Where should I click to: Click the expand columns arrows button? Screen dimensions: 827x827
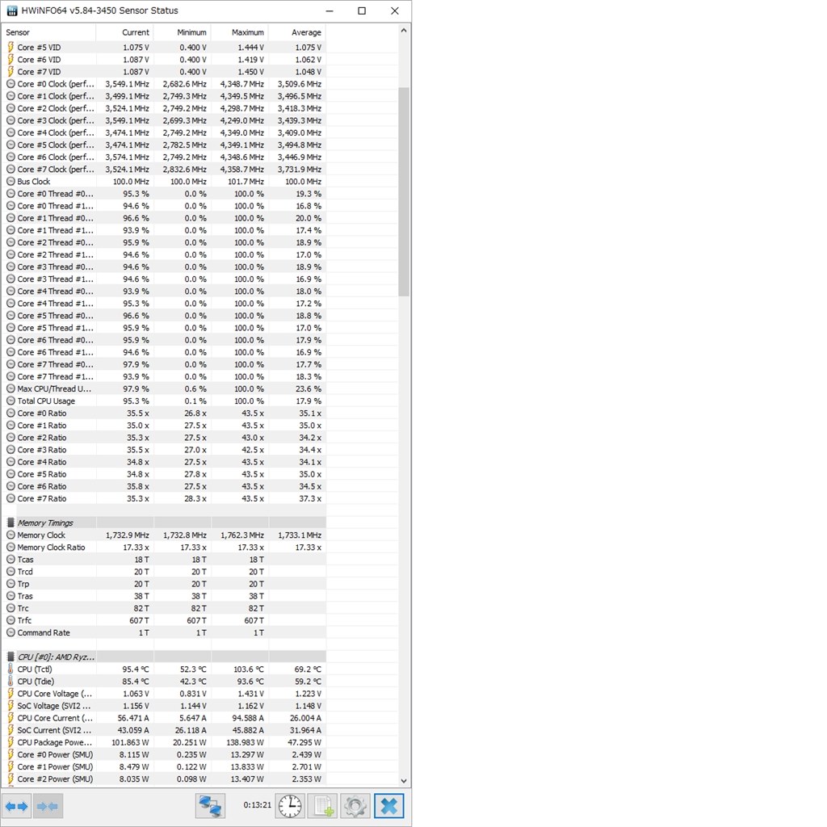16,806
